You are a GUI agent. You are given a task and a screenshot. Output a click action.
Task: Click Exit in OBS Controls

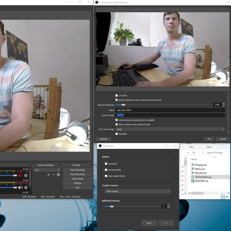point(78,187)
